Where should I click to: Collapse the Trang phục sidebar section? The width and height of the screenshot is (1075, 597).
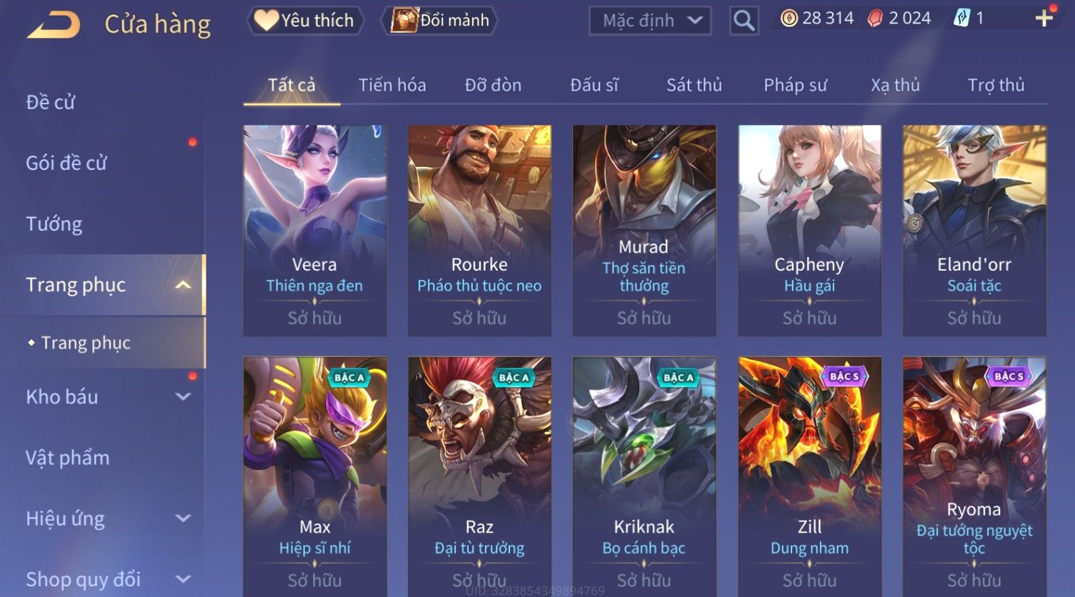[183, 285]
